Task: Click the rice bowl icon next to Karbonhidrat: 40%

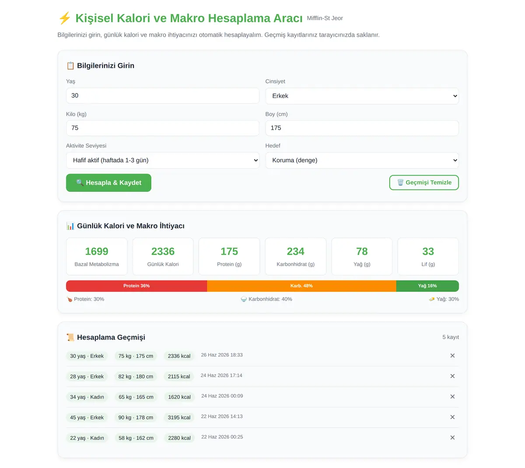Action: point(244,299)
